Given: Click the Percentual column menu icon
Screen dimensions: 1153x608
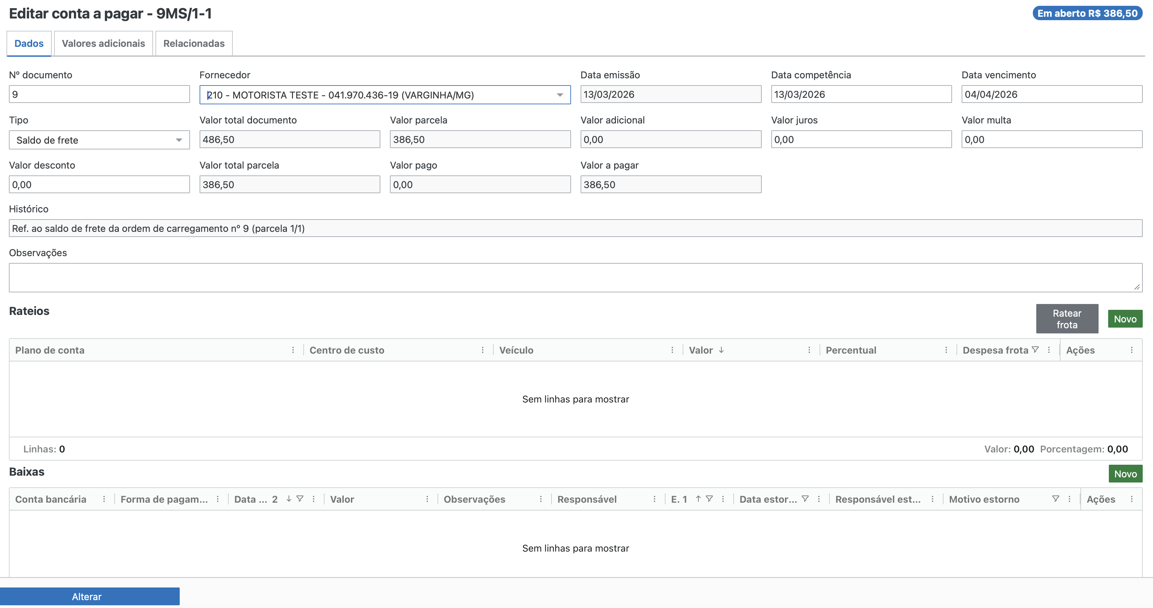Looking at the screenshot, I should pos(946,350).
